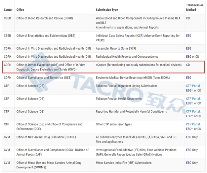Click the Submission Type column header
The width and height of the screenshot is (207, 173).
pyautogui.click(x=109, y=10)
